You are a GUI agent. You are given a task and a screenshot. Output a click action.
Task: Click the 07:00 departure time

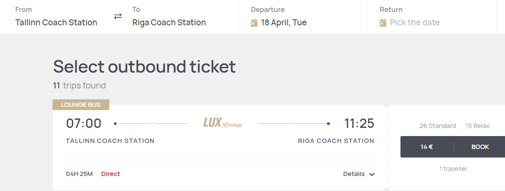point(84,124)
